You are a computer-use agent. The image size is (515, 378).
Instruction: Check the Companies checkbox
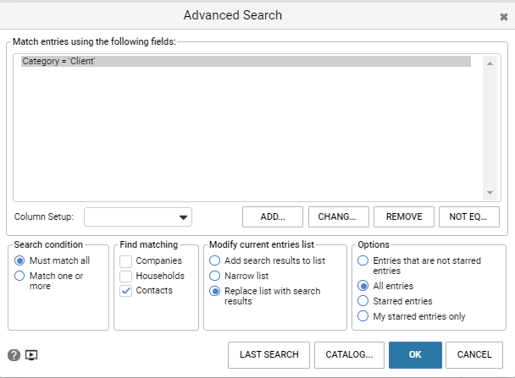point(126,261)
